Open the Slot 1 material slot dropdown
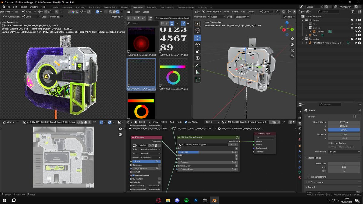 [x=212, y=122]
